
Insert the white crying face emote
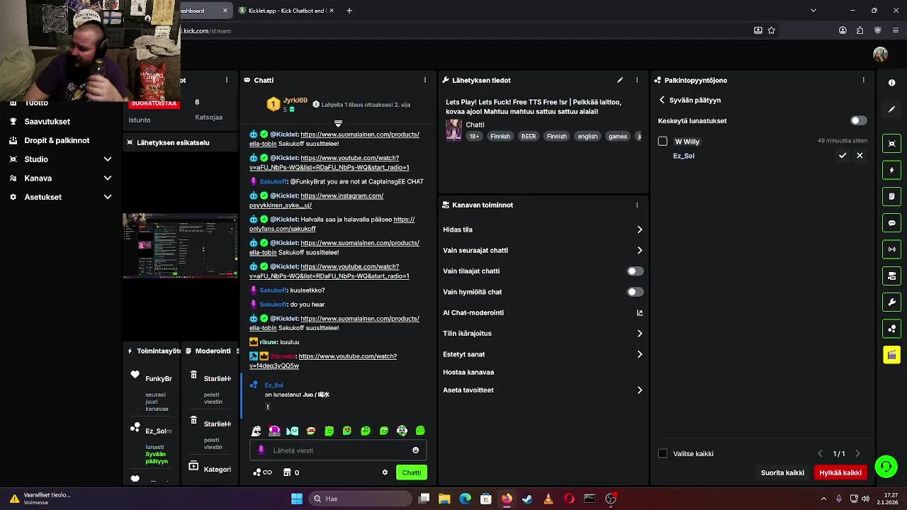257,431
